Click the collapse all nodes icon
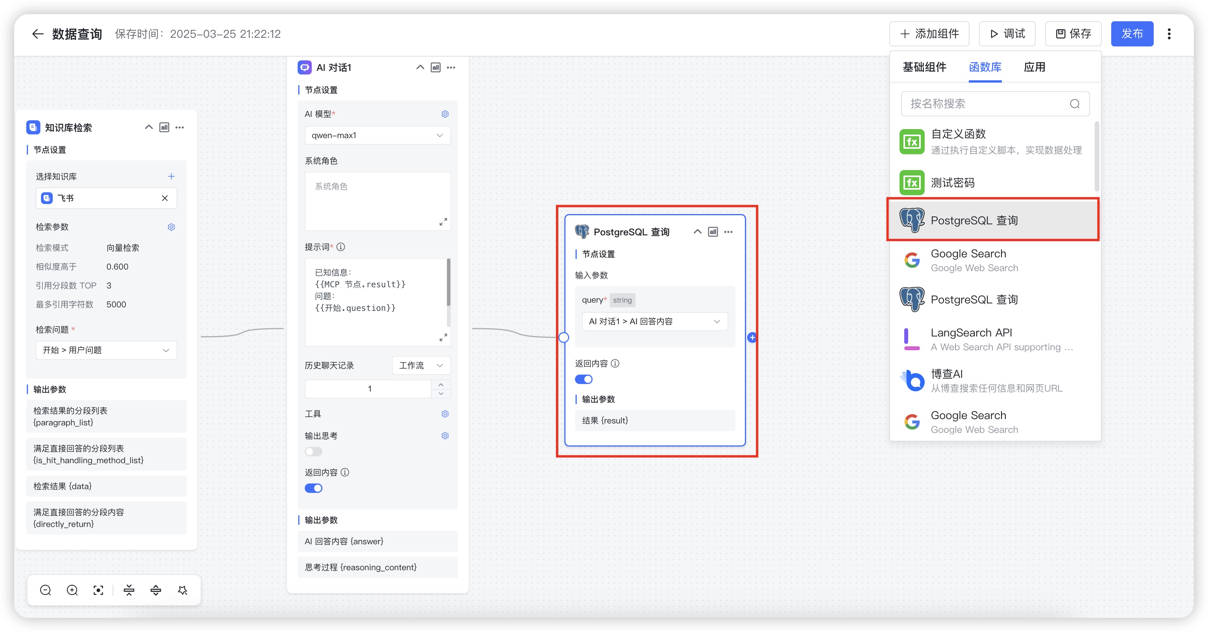 (x=129, y=590)
